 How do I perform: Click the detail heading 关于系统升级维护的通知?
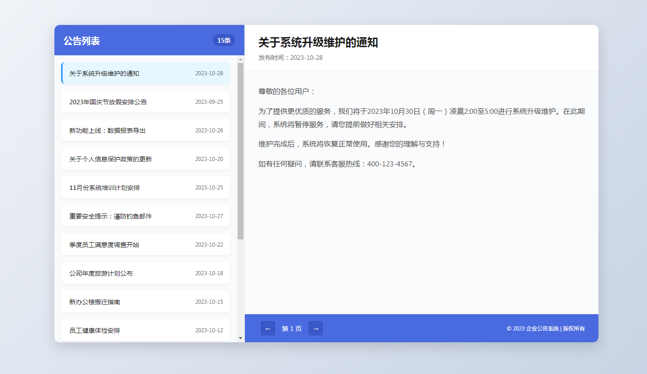318,43
